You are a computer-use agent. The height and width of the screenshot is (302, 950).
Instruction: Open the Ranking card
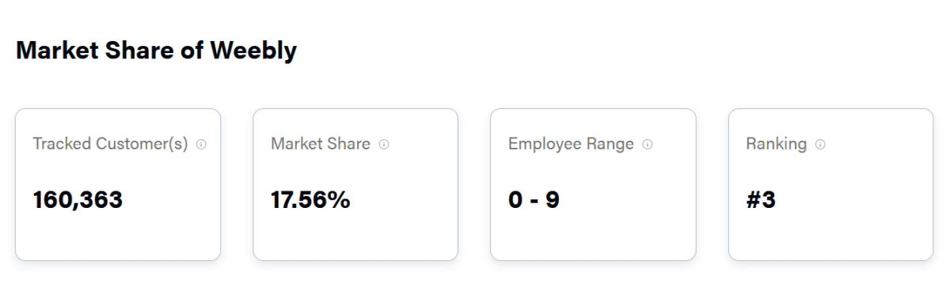tap(831, 184)
